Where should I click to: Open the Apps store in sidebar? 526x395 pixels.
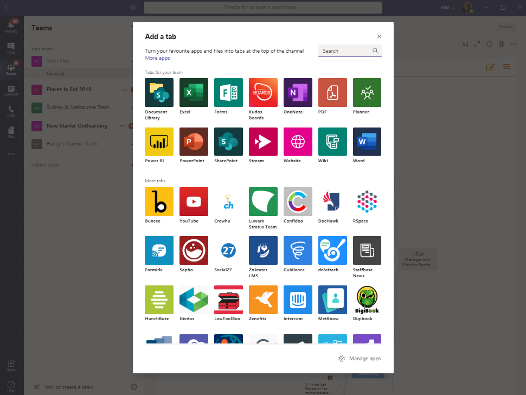pyautogui.click(x=11, y=366)
